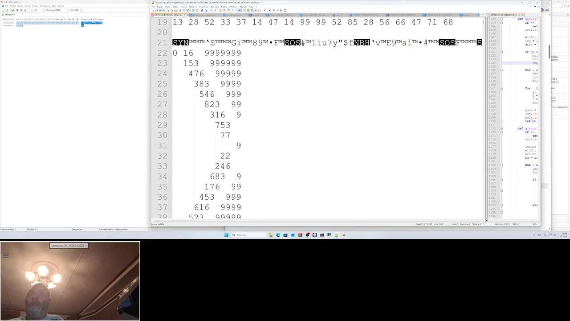570x321 pixels.
Task: Click the INS status bar indicator
Action: 535,224
